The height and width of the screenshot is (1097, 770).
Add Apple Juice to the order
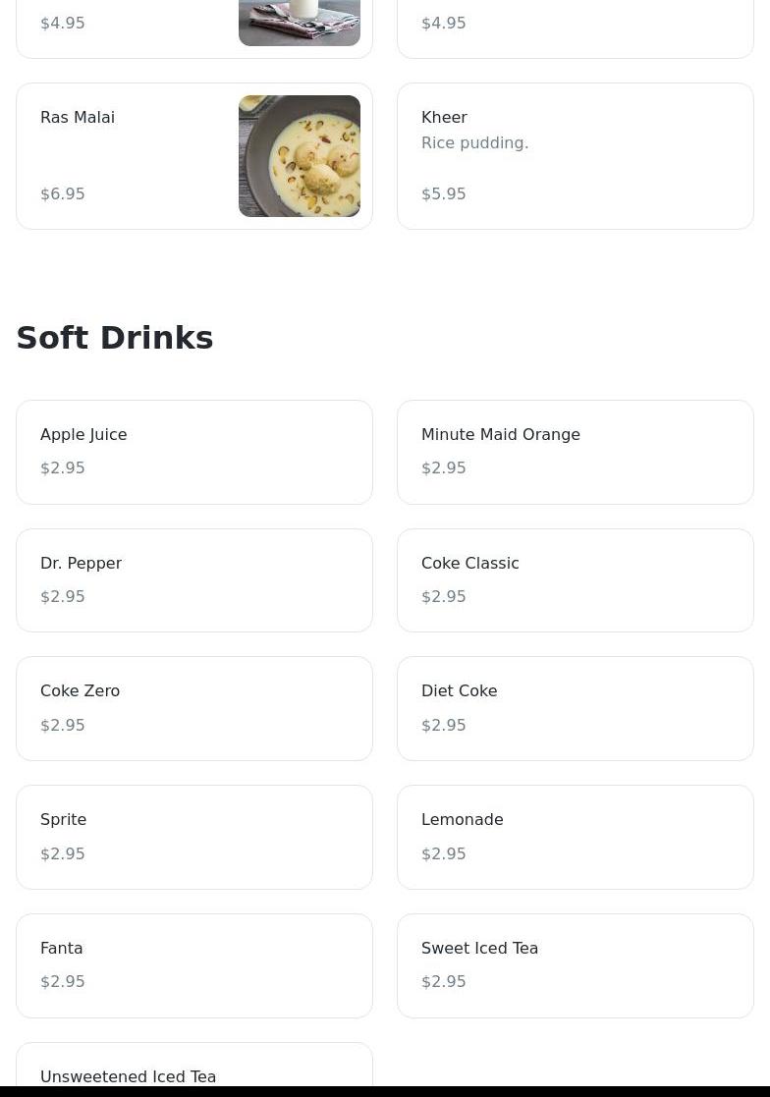193,452
